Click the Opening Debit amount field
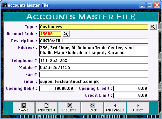The height and width of the screenshot is (119, 162). tap(57, 89)
